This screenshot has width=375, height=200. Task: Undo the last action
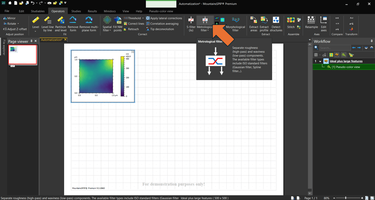pyautogui.click(x=32, y=3)
